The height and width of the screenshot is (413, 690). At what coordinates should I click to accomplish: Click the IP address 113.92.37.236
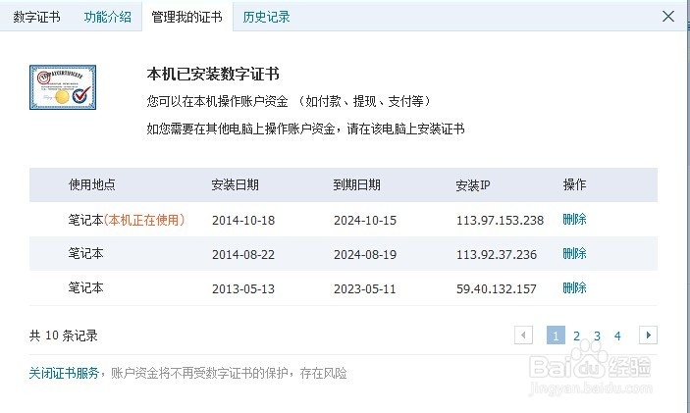point(497,255)
